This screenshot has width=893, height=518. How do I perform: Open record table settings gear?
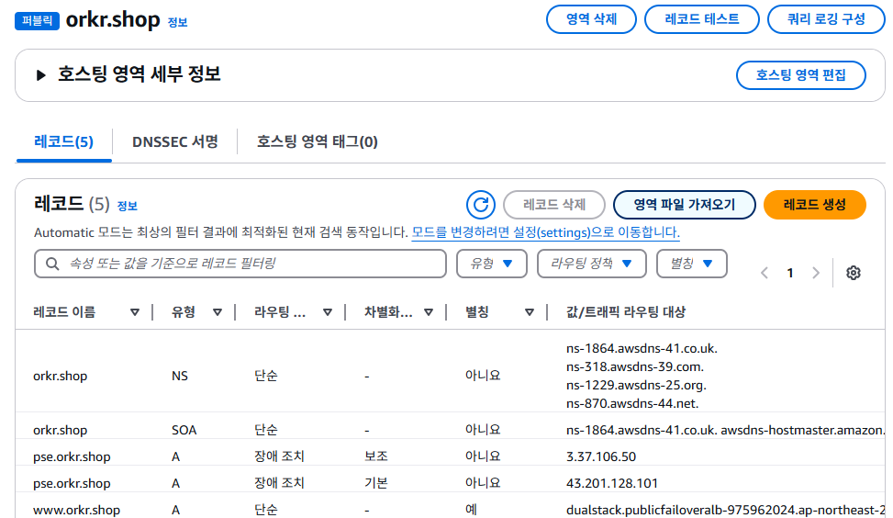tap(854, 273)
